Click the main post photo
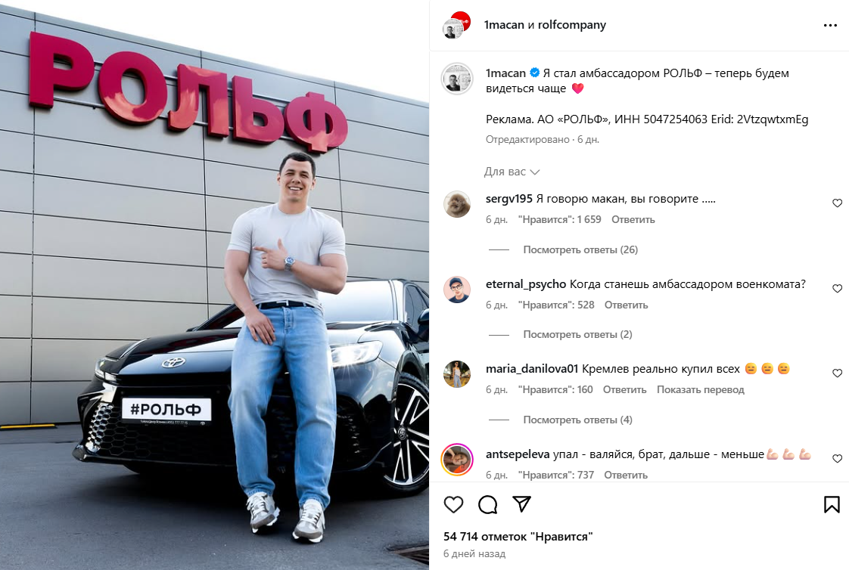Image resolution: width=849 pixels, height=570 pixels. point(214,285)
